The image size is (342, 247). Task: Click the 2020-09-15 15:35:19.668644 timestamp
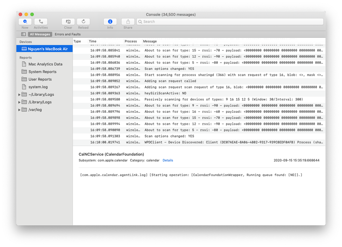tap(296, 160)
